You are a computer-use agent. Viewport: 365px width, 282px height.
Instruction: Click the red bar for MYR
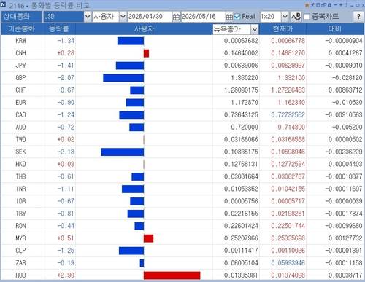(148, 238)
